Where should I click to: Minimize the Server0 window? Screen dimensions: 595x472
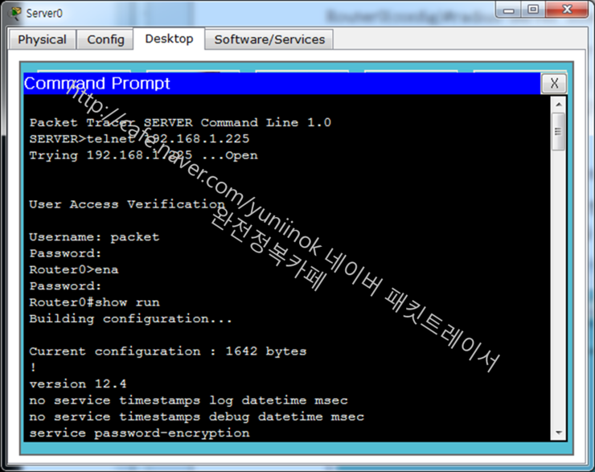coord(508,10)
